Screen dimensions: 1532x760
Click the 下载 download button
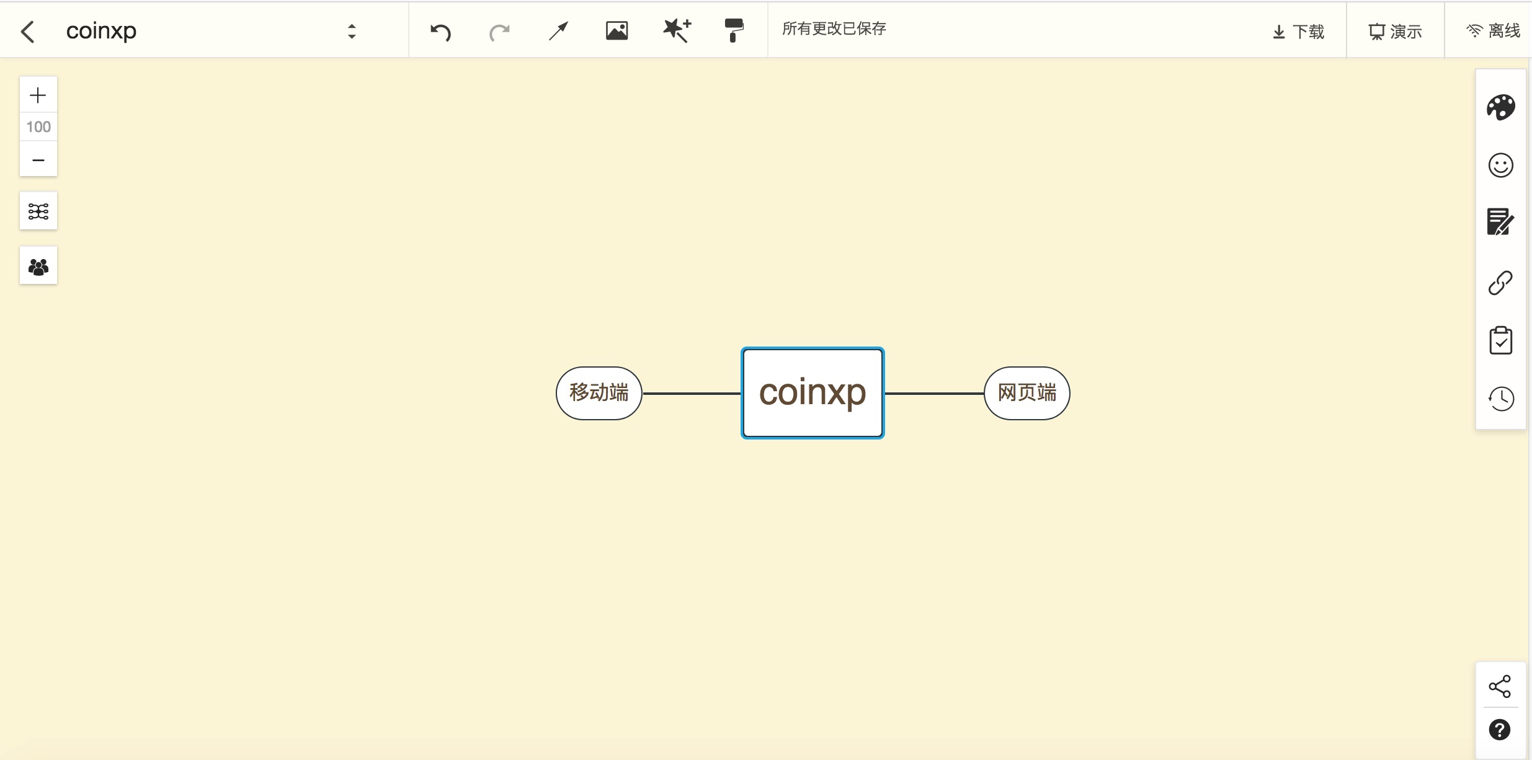tap(1298, 31)
